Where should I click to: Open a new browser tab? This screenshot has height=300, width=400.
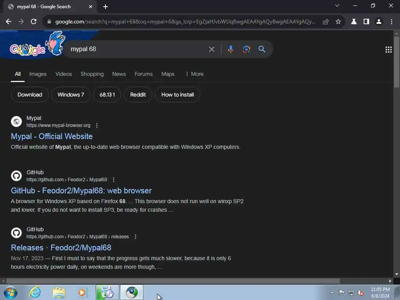pos(105,7)
